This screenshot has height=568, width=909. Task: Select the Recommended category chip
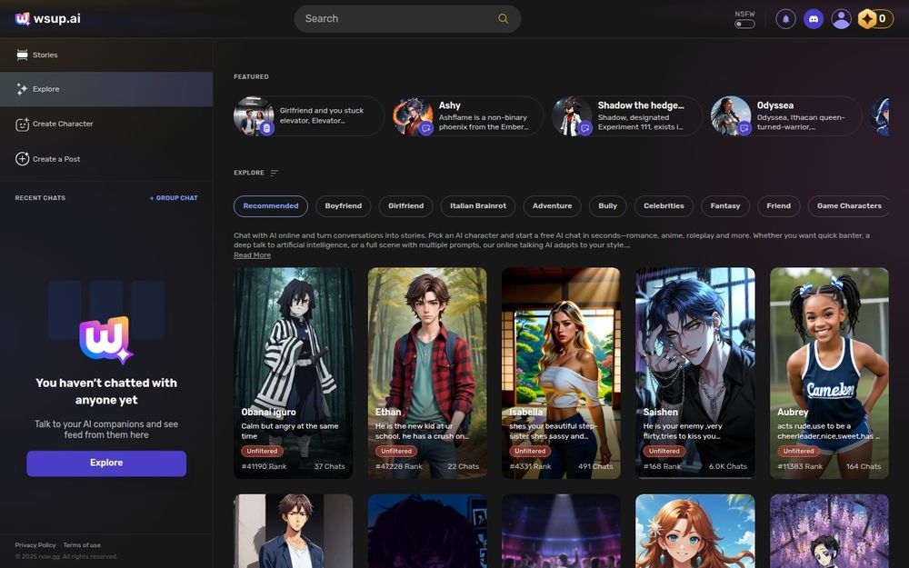(x=271, y=206)
